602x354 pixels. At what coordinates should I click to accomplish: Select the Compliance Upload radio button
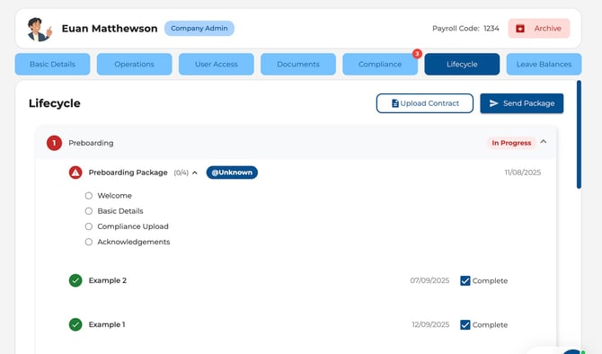tap(89, 226)
